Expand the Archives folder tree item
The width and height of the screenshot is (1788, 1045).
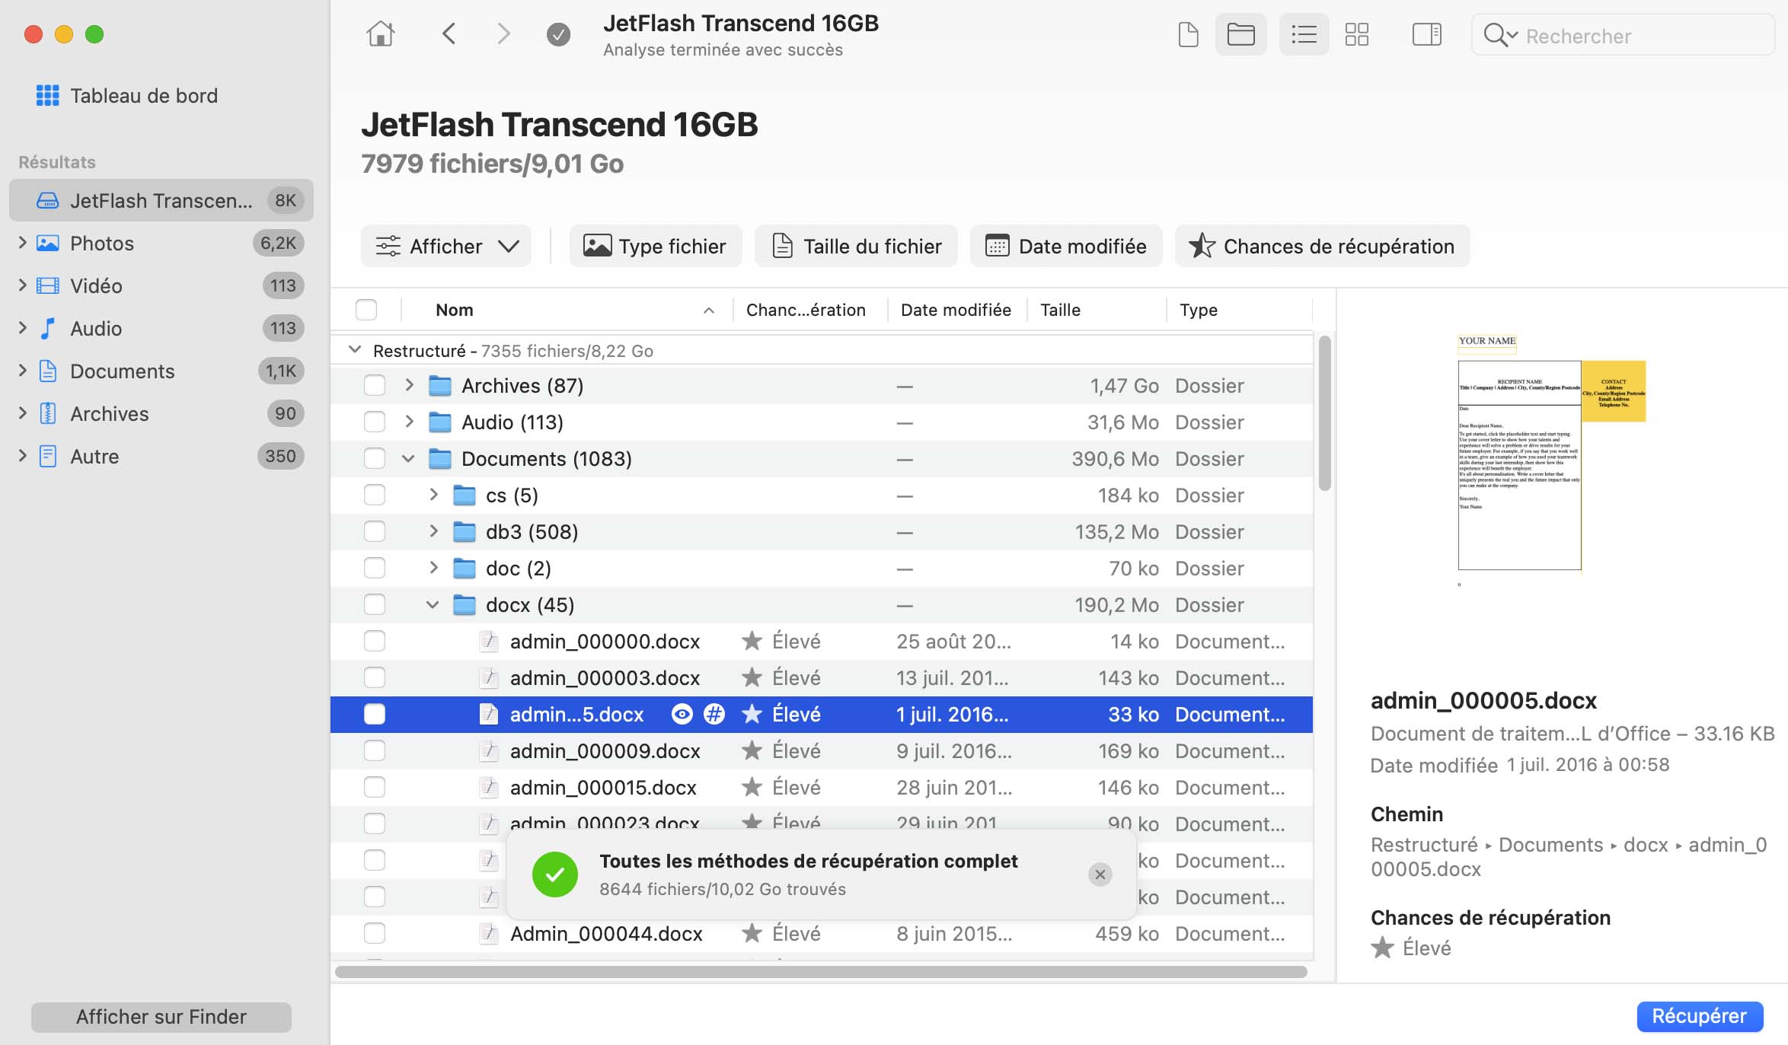coord(20,413)
